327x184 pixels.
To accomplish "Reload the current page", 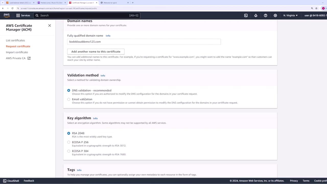I will (12, 8).
